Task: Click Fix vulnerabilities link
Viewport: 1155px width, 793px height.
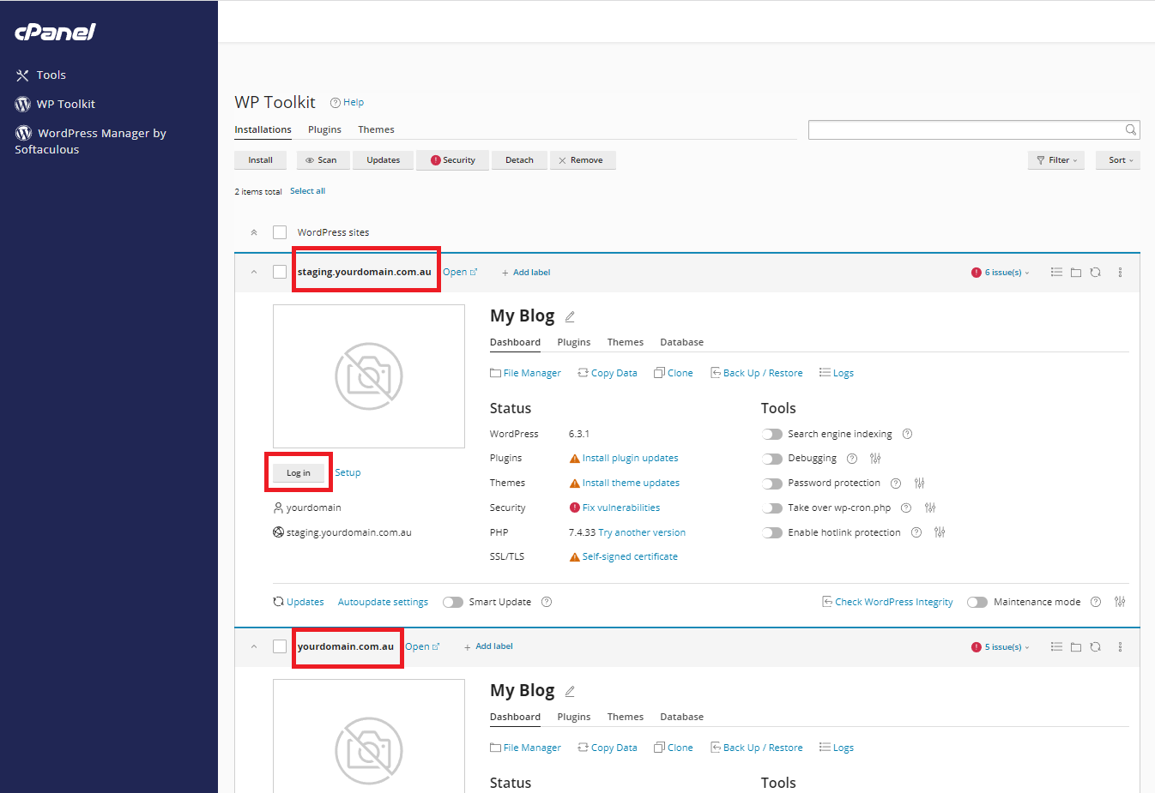Action: tap(621, 508)
